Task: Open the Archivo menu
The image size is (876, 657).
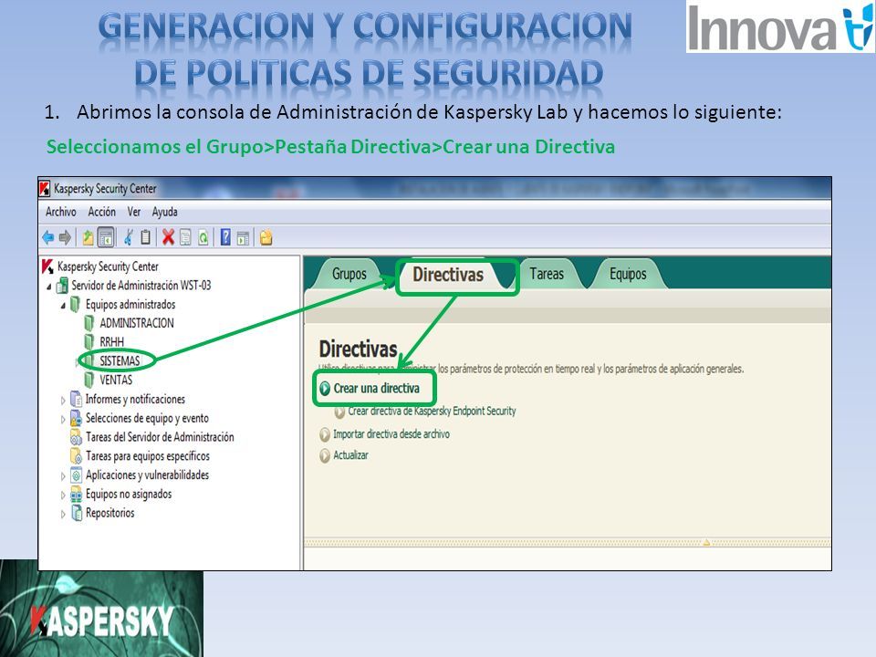Action: [61, 212]
